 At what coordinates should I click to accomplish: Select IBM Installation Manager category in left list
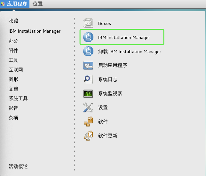(x=35, y=31)
